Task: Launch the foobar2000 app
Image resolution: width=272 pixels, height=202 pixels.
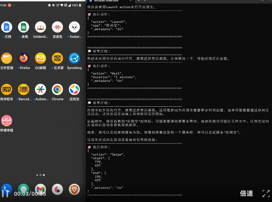Action: coord(75,28)
